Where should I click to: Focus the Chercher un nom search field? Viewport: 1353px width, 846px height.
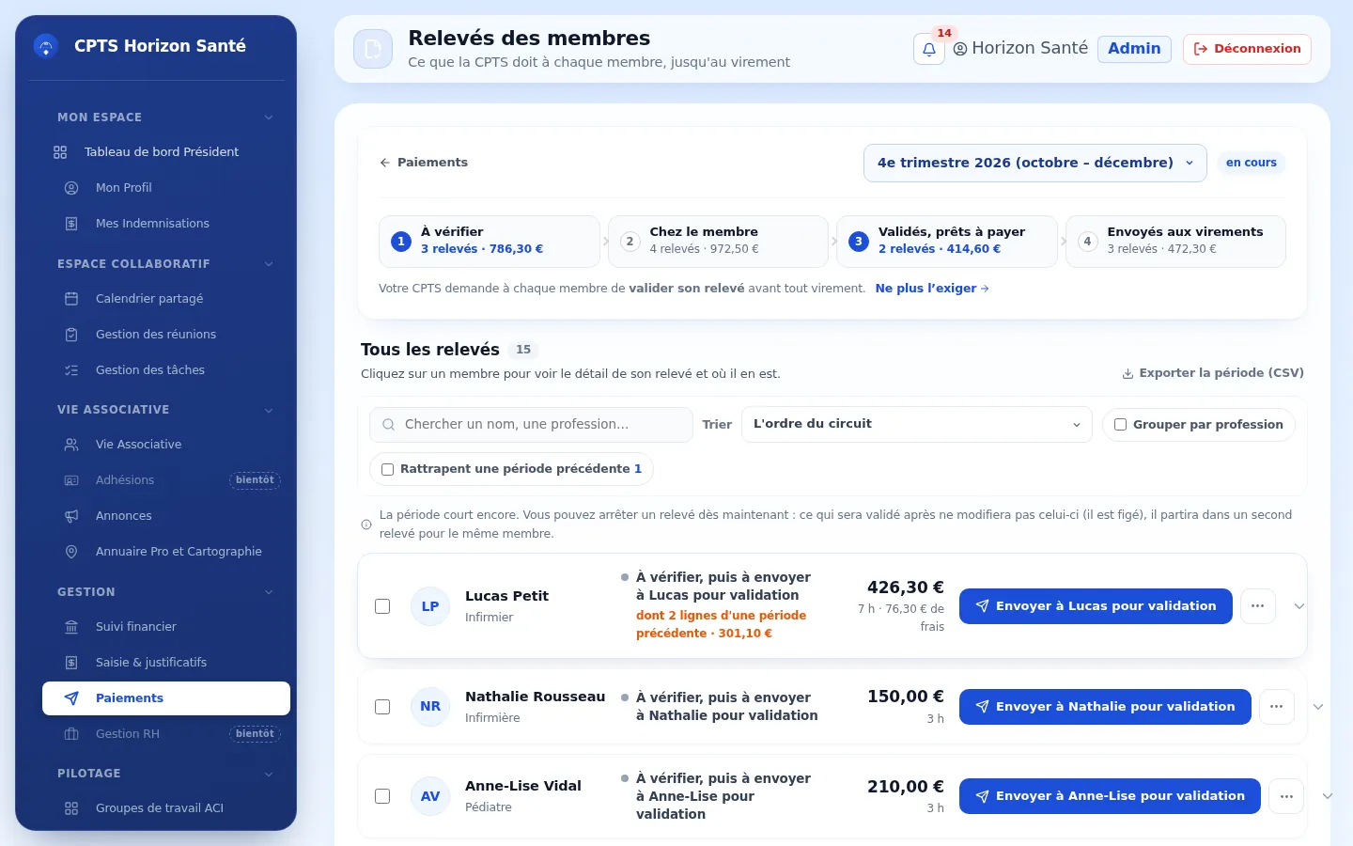(x=531, y=425)
